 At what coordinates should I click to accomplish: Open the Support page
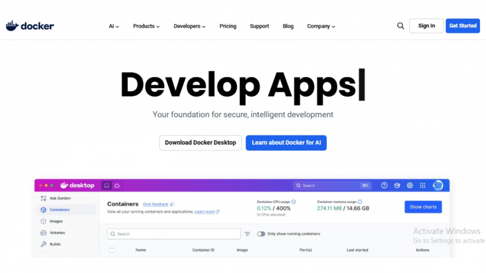[x=259, y=26]
